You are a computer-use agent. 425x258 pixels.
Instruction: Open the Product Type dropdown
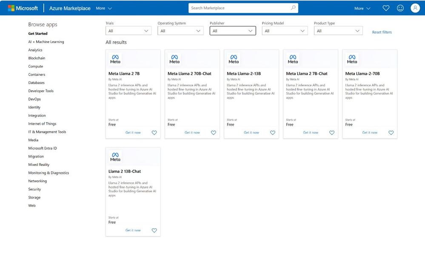pos(338,31)
